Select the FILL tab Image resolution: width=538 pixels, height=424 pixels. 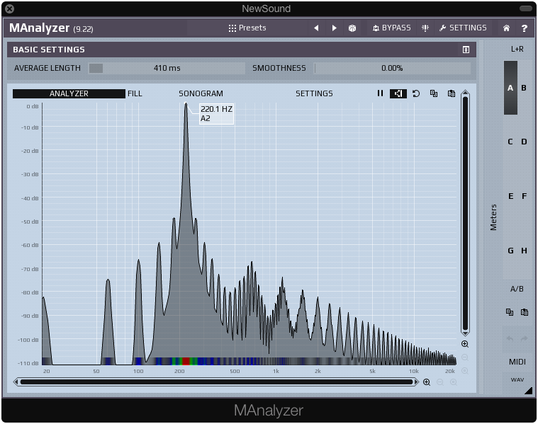coord(135,93)
